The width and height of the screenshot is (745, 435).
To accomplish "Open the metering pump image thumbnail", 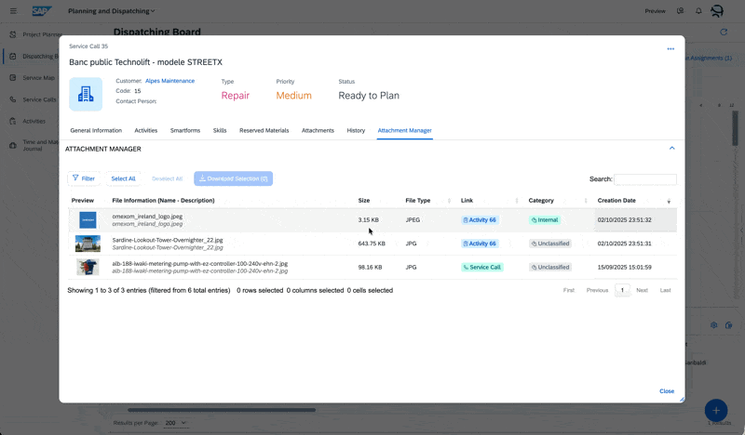I will point(88,267).
